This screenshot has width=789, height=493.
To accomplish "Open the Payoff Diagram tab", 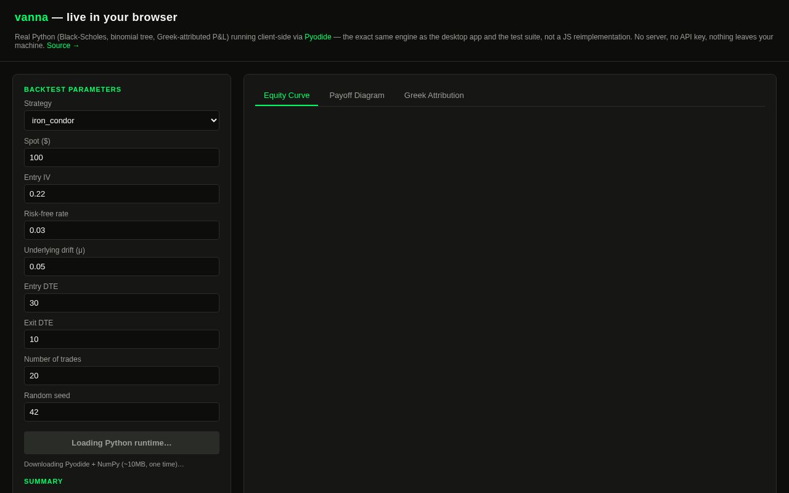I will tap(357, 96).
